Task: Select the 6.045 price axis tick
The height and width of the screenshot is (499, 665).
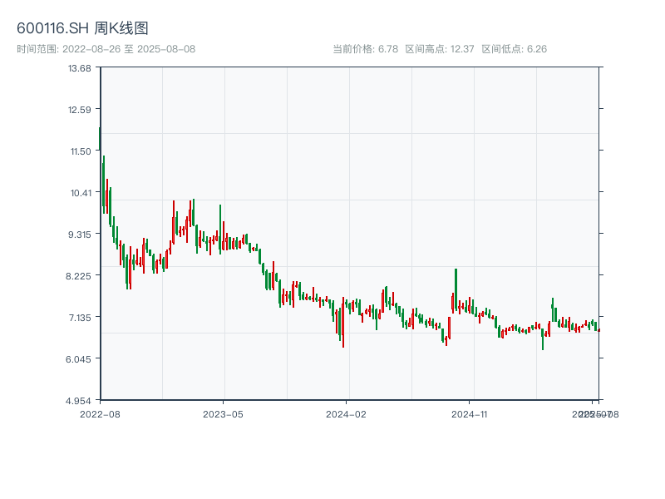Action: point(80,358)
